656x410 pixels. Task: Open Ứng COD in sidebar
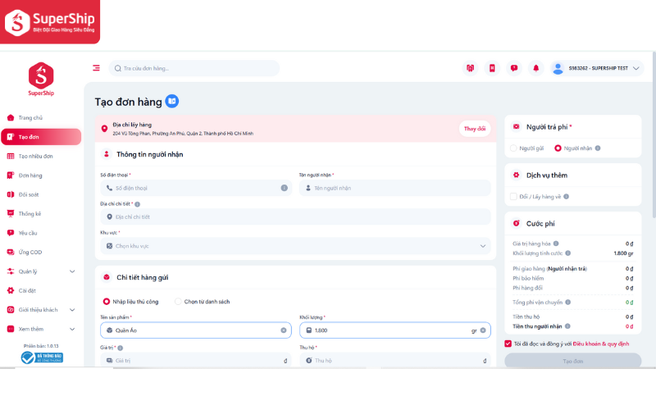[x=40, y=253]
